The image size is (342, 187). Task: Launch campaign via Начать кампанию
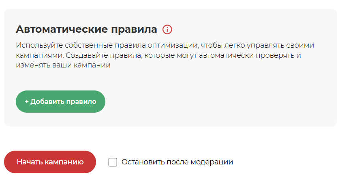click(x=50, y=162)
